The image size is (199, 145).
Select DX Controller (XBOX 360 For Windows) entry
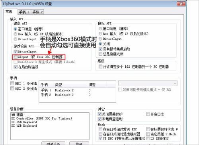(x=42, y=118)
